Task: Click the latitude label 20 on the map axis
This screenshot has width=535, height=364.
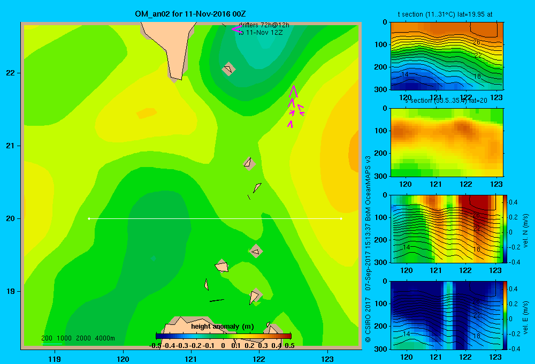Action: 11,218
